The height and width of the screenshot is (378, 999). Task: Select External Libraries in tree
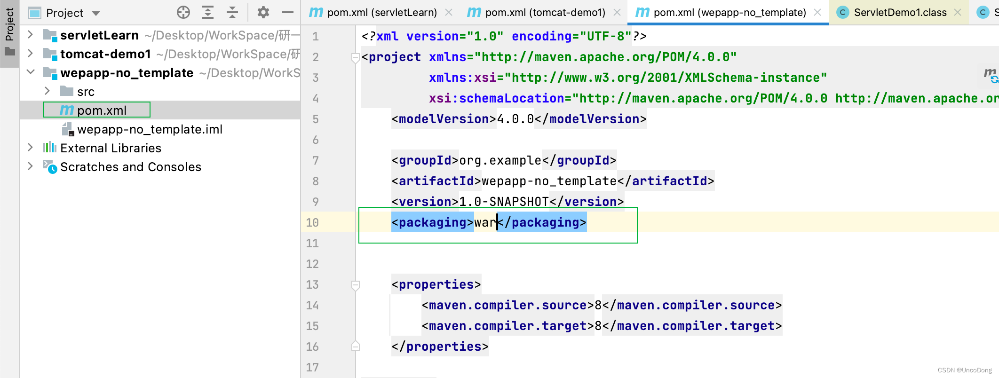coord(111,148)
